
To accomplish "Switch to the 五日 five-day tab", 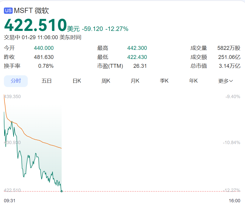I will [46, 81].
